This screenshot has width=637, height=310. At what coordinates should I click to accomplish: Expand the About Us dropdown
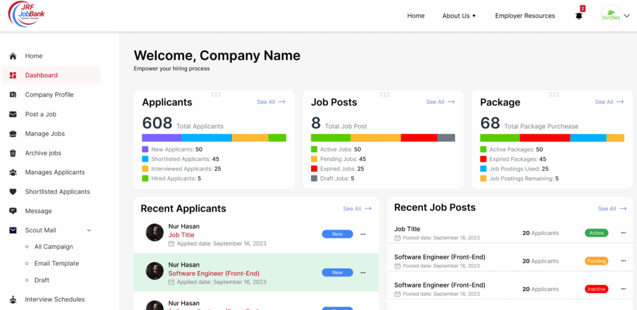(459, 16)
